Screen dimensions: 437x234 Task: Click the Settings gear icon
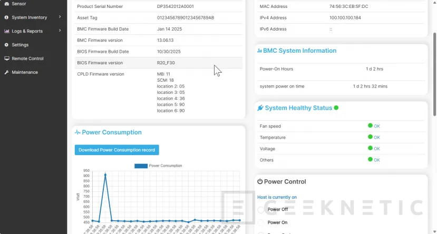[7, 45]
